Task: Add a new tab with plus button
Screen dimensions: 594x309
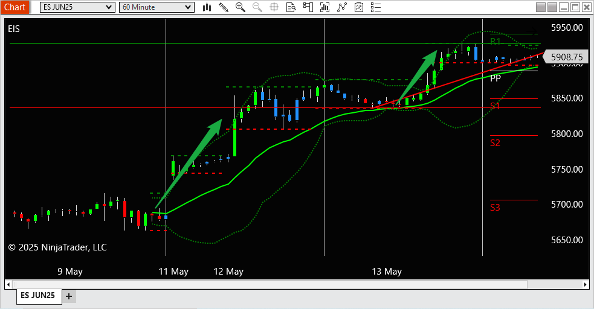Action: [x=68, y=296]
